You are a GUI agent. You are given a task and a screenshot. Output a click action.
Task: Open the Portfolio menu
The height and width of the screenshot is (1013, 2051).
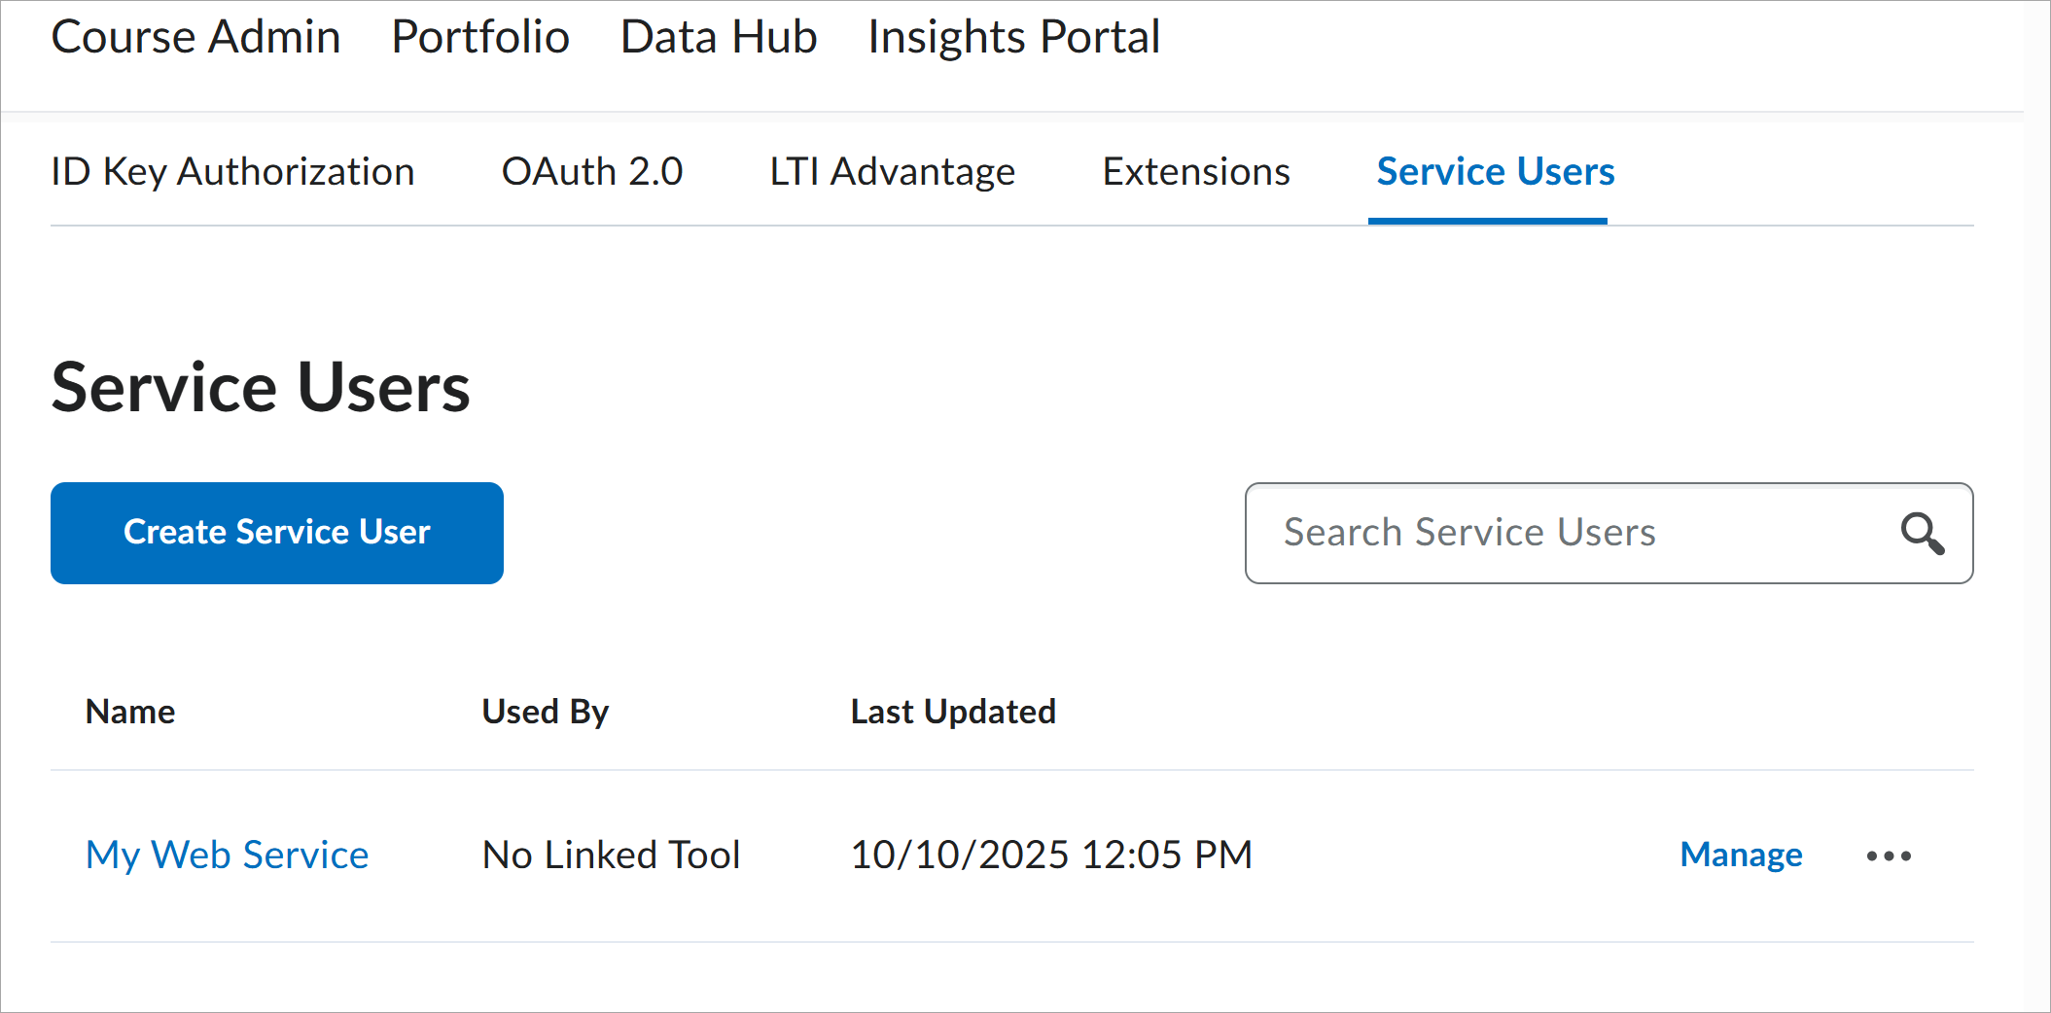[480, 37]
